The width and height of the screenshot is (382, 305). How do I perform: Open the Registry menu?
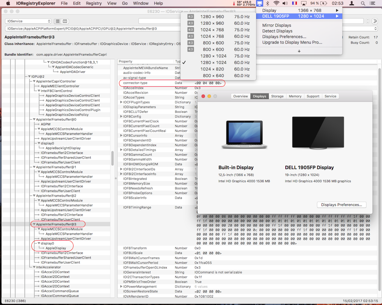[93, 3]
